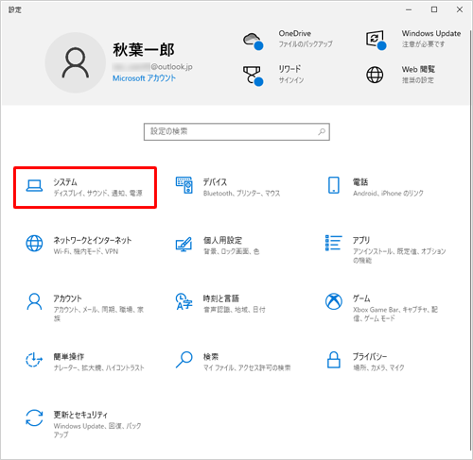Click the 注意が必要です status text
The width and height of the screenshot is (473, 460).
click(423, 44)
